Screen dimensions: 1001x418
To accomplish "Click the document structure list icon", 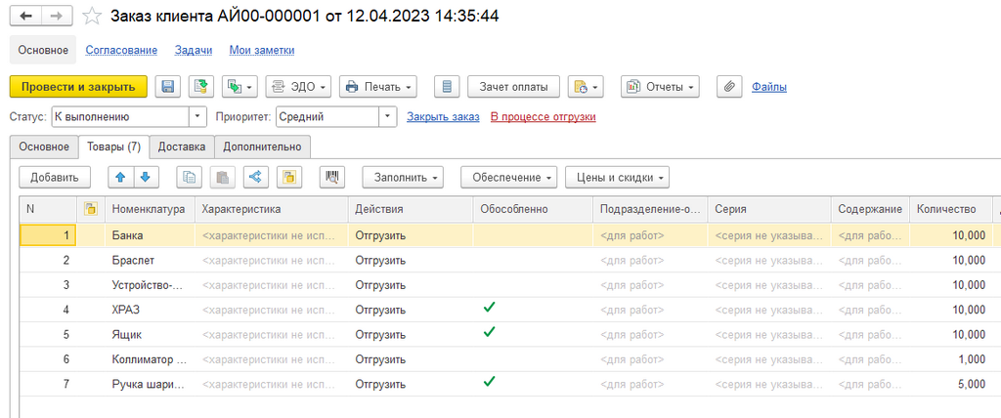I will click(447, 87).
